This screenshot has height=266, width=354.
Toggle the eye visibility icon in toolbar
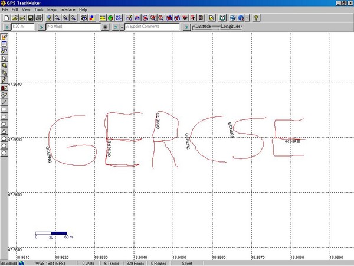pos(84,18)
